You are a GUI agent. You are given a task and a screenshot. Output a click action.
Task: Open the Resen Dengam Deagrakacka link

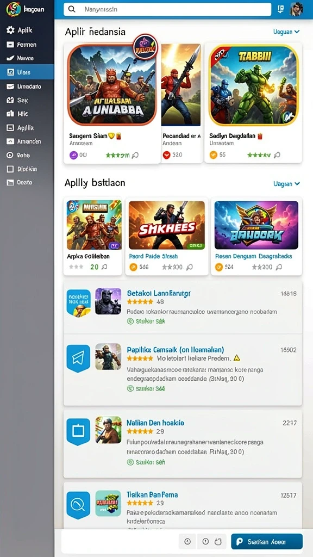click(x=253, y=256)
